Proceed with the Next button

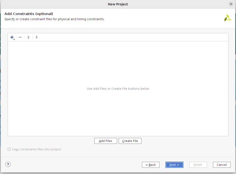click(174, 165)
